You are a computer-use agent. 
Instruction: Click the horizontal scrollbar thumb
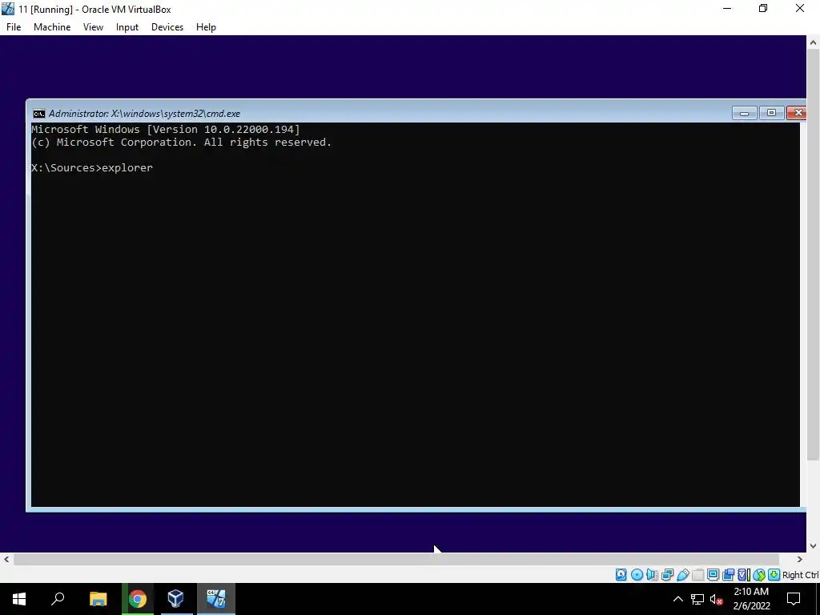[x=396, y=560]
